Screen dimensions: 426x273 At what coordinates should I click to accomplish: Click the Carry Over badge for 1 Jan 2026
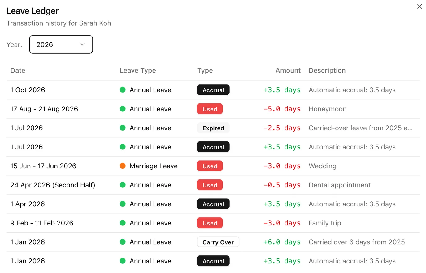tap(218, 242)
